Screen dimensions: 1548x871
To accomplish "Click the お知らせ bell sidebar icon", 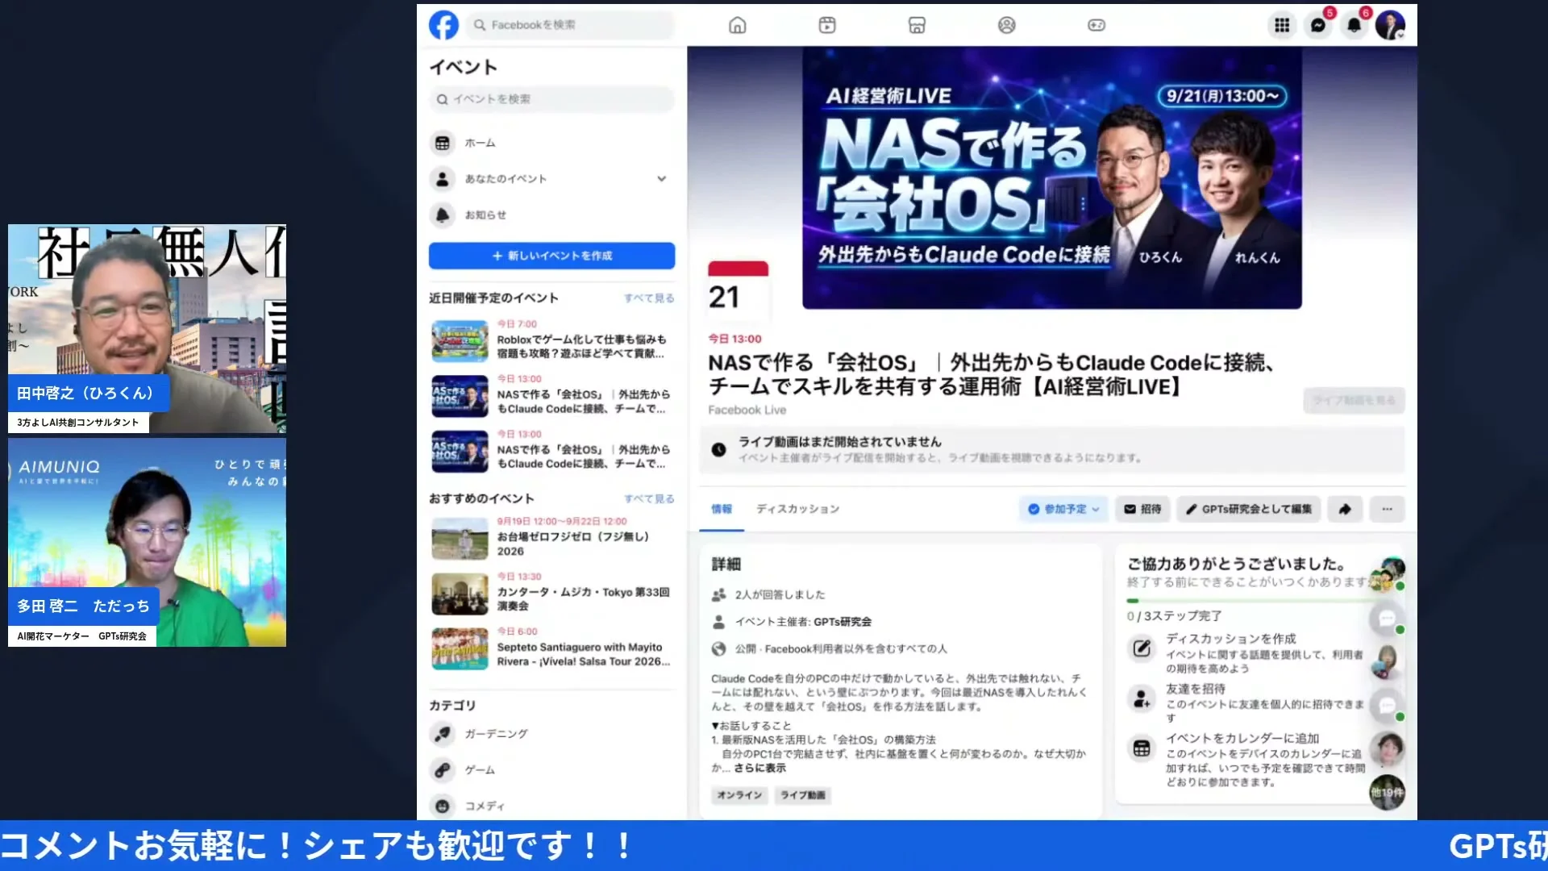I will tap(442, 215).
